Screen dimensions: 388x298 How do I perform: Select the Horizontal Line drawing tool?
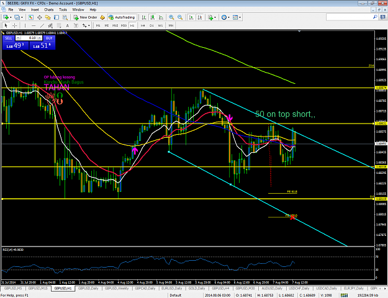coord(34,25)
